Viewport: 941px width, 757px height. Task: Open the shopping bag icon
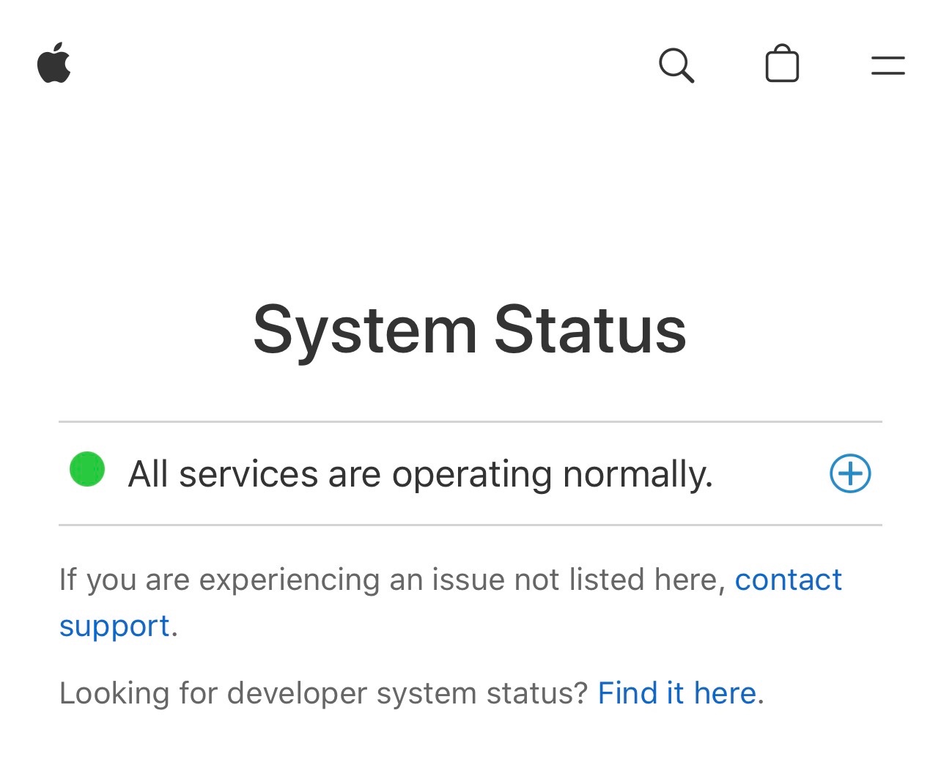pos(782,64)
